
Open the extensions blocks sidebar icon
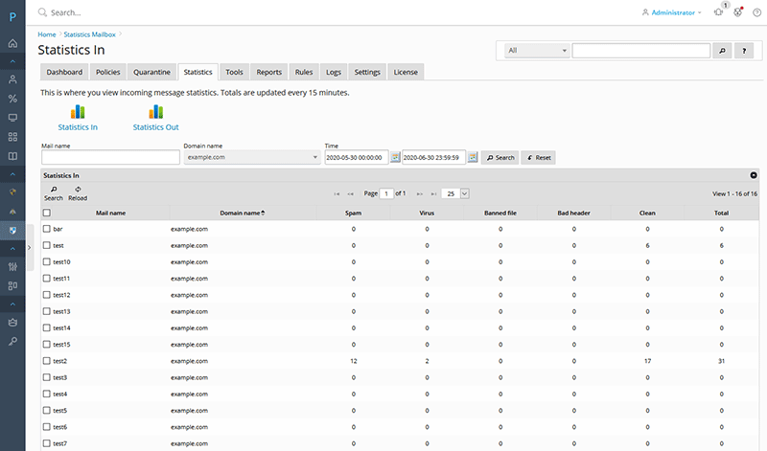pos(12,285)
